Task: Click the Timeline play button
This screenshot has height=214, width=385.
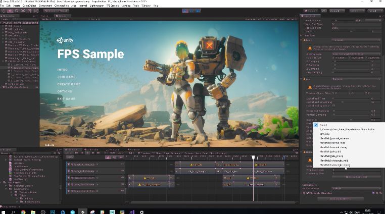Action: 87,153
